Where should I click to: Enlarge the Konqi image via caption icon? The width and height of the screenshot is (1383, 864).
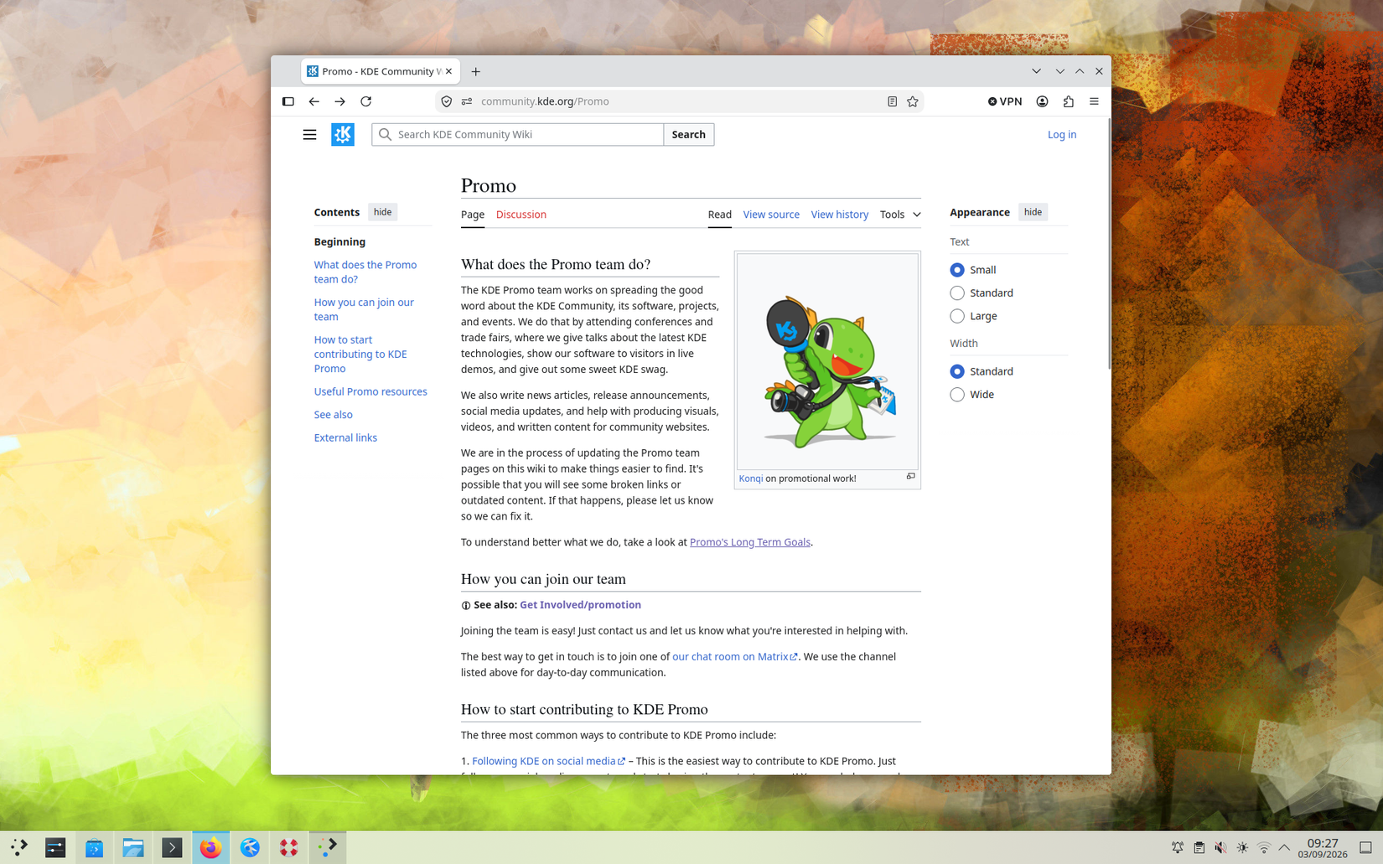pyautogui.click(x=910, y=476)
